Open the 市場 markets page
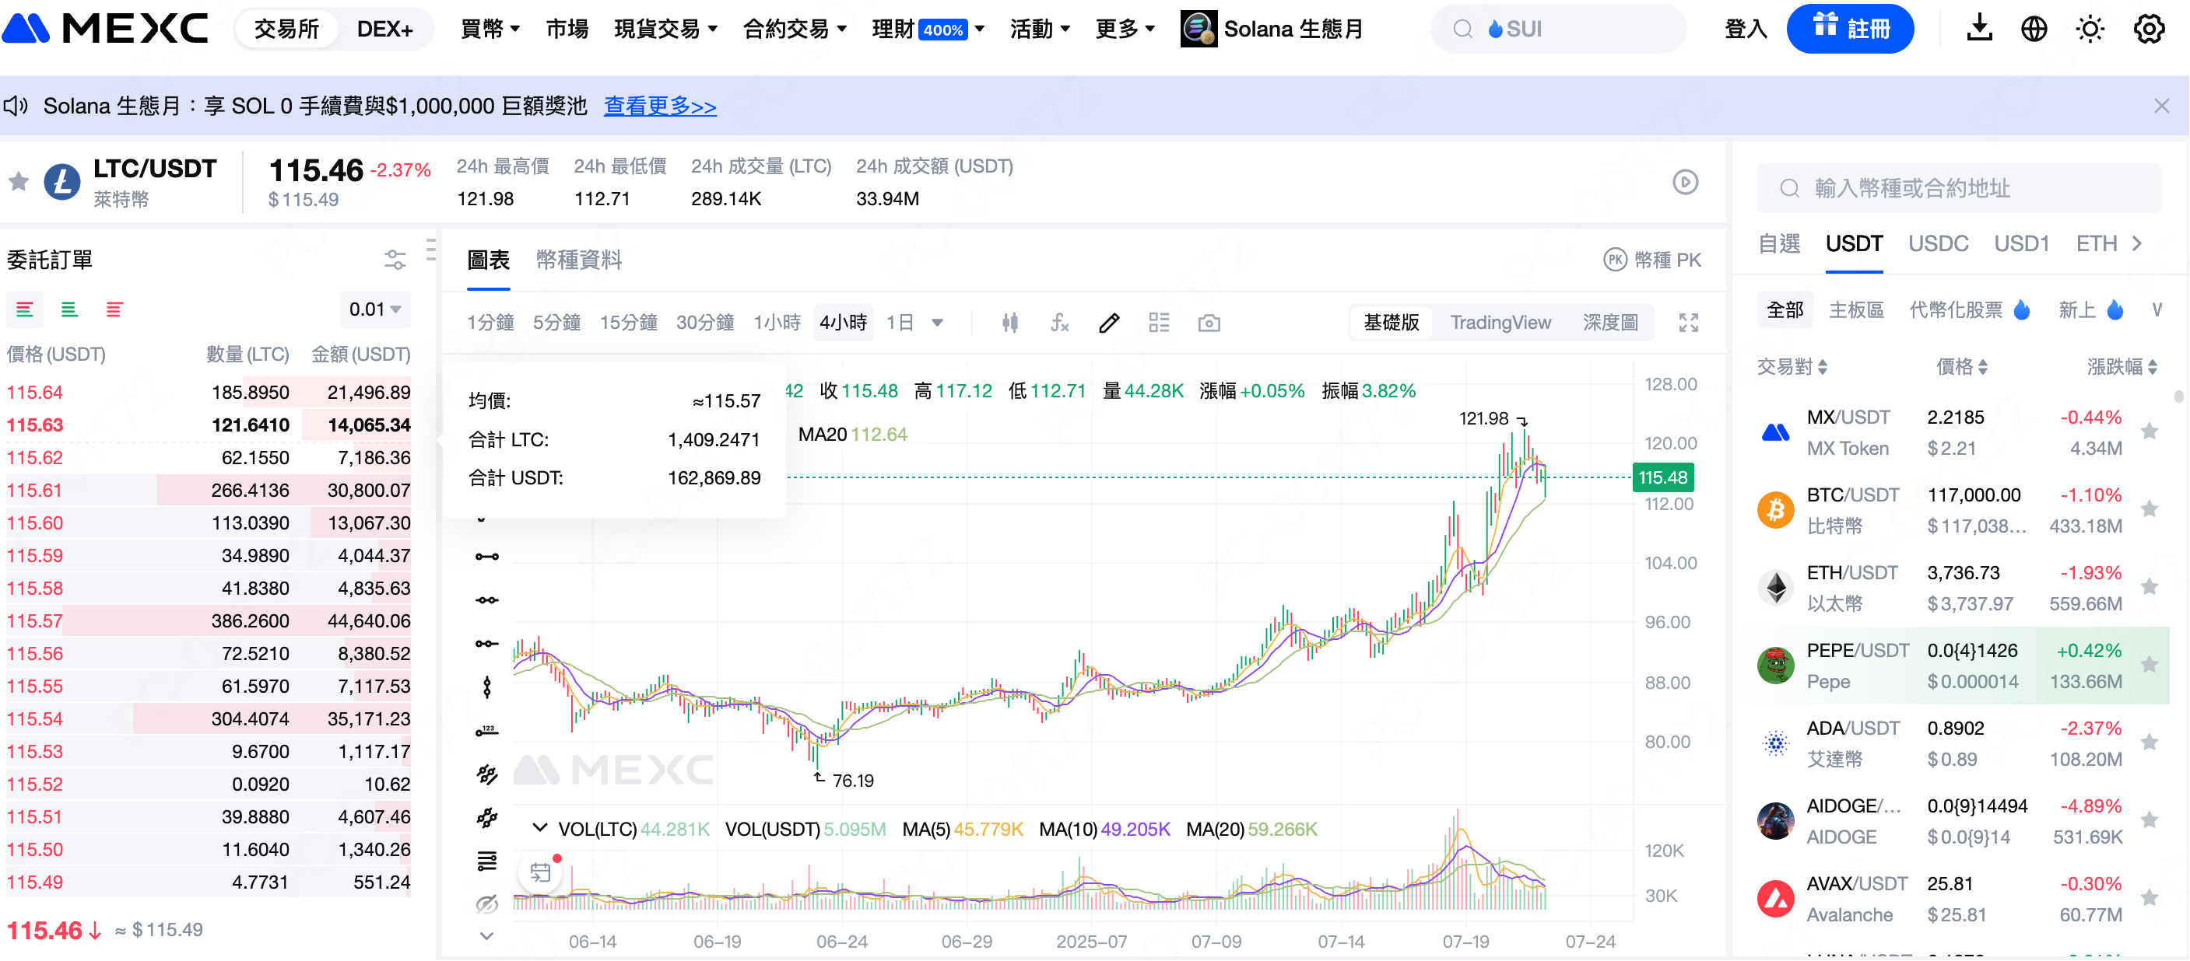The width and height of the screenshot is (2190, 961). tap(567, 29)
